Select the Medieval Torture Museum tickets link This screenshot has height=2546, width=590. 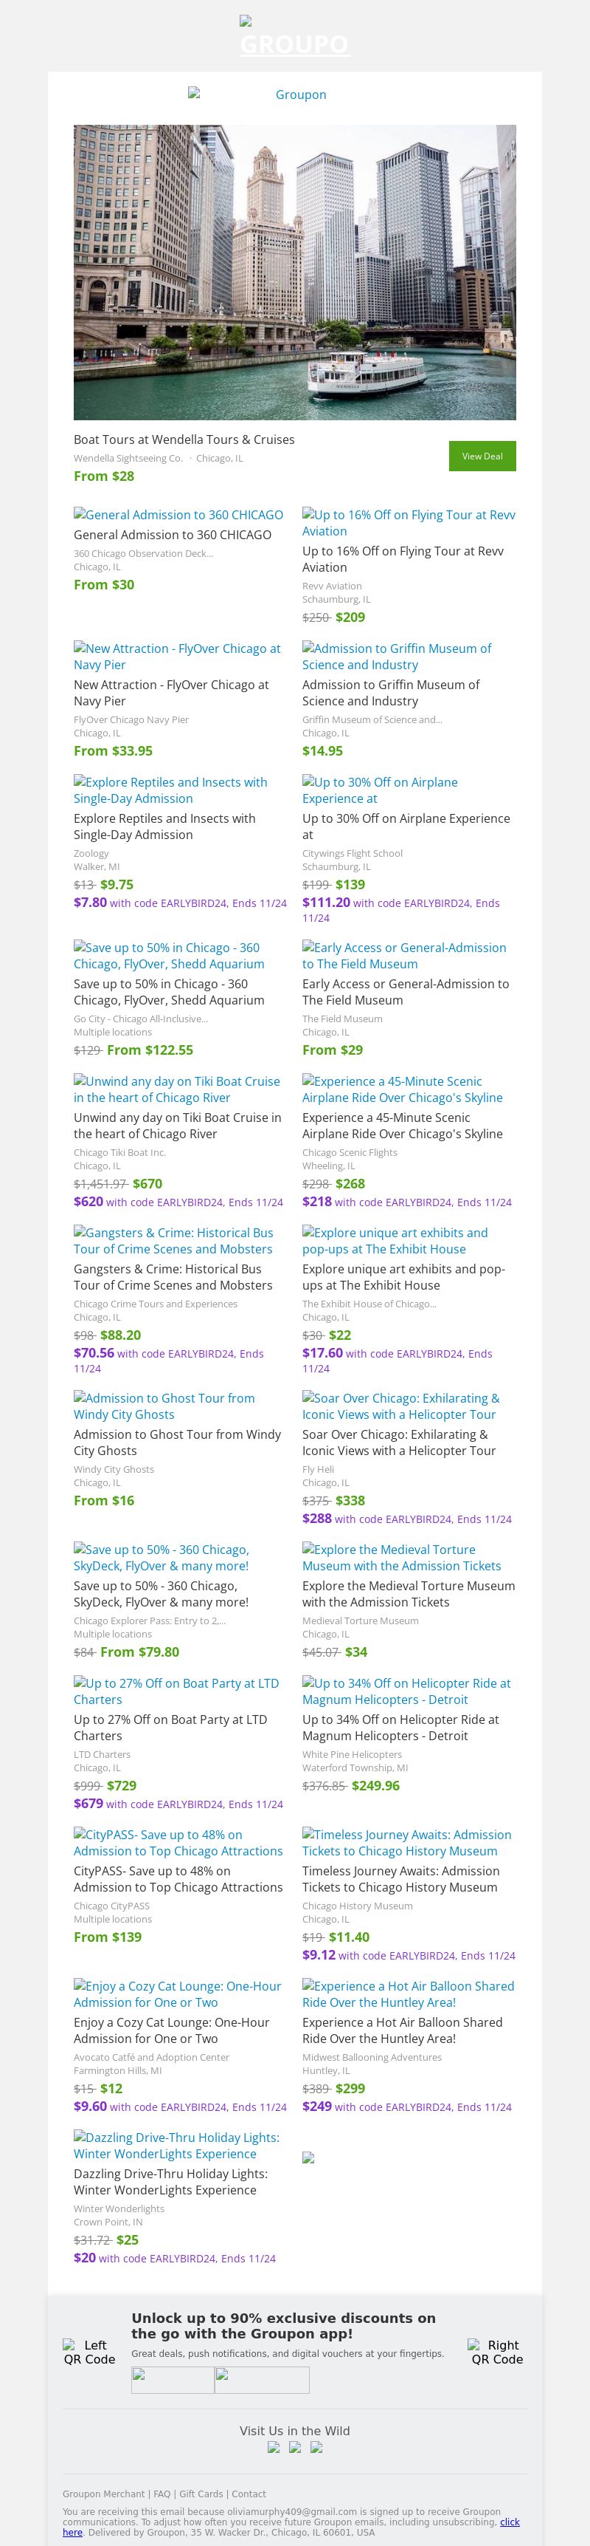[x=400, y=1558]
